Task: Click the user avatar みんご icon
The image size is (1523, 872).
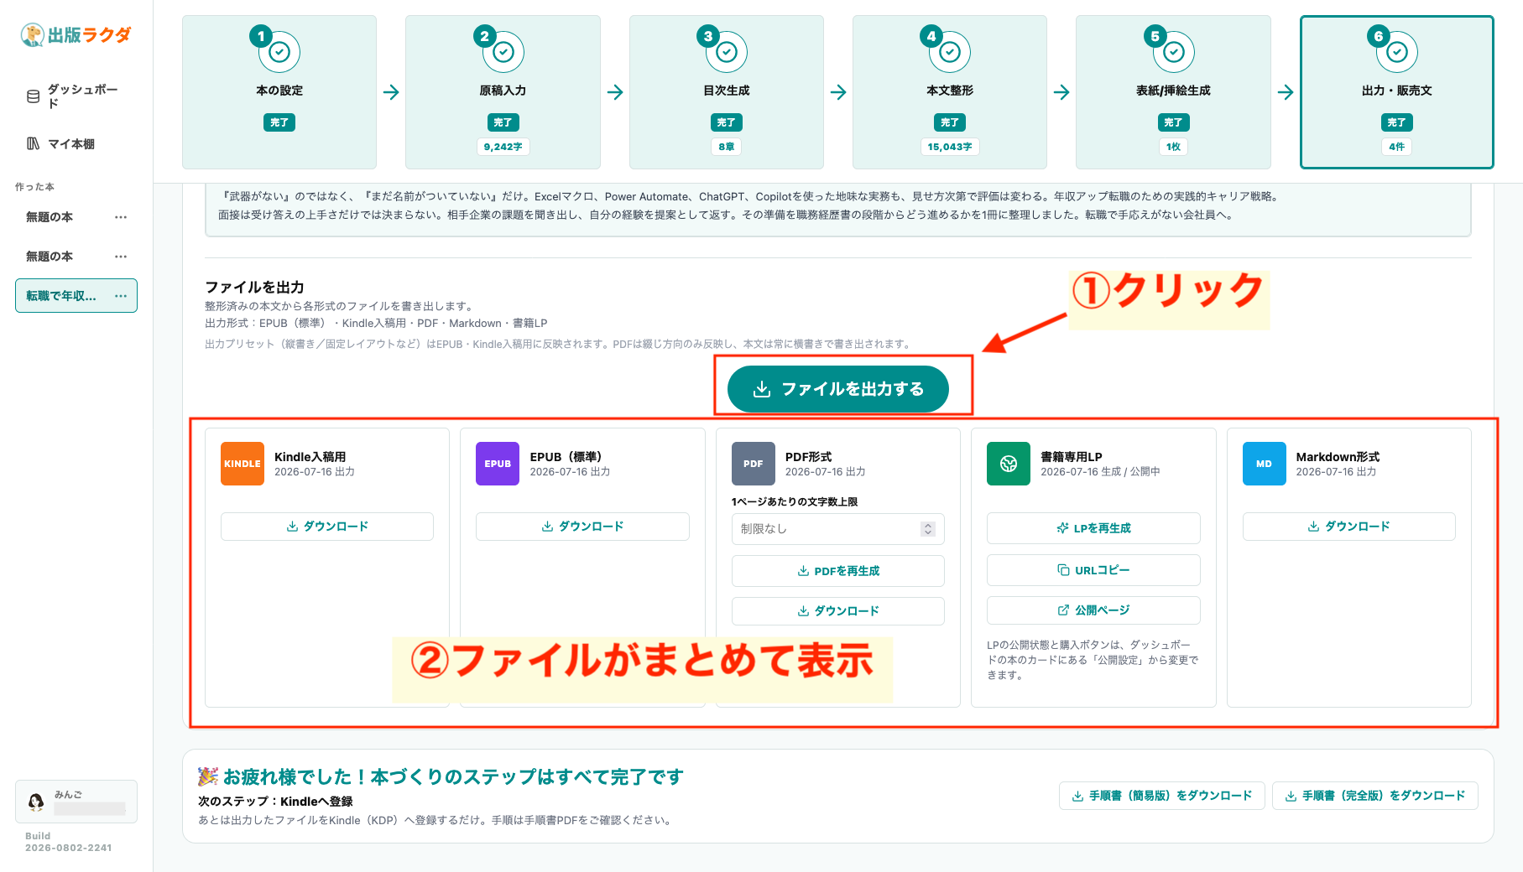Action: click(36, 802)
